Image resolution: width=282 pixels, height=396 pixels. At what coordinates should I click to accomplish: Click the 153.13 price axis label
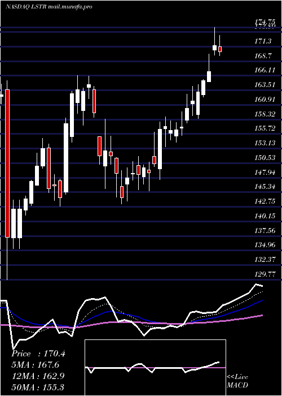point(265,143)
